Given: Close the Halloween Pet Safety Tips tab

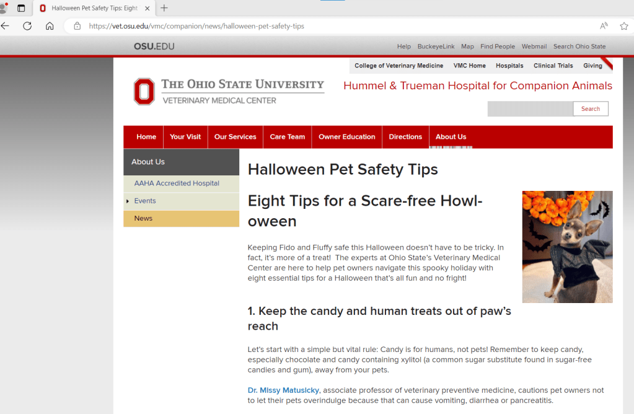Looking at the screenshot, I should (x=147, y=8).
